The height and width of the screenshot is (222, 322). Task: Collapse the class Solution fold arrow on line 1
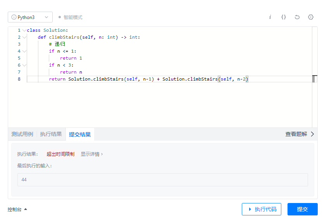tap(24, 30)
